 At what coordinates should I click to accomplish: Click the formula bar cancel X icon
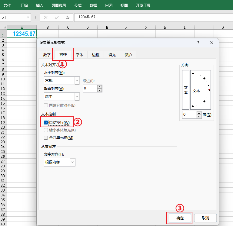46,18
